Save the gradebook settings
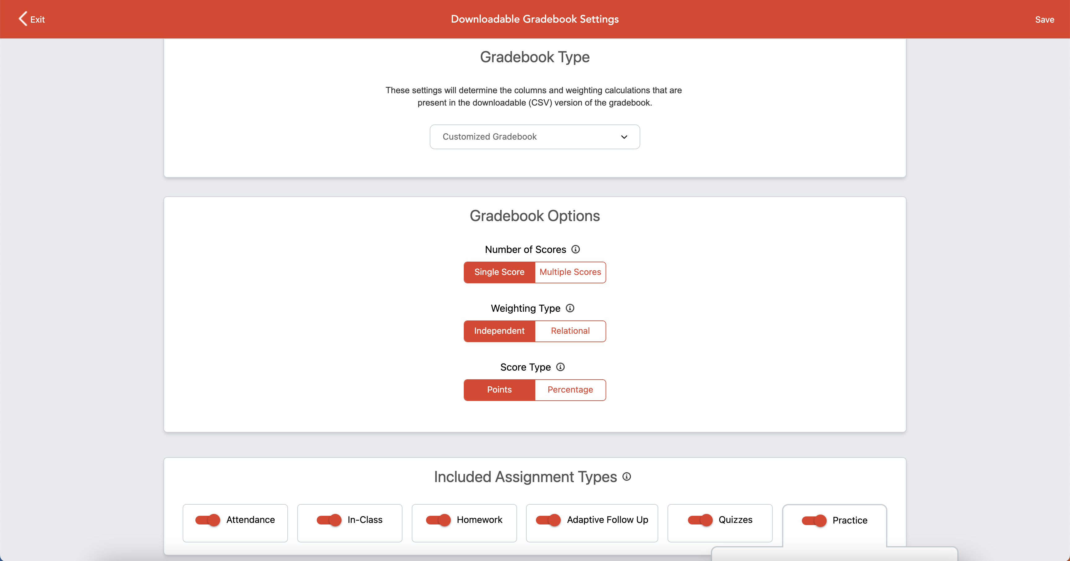Image resolution: width=1070 pixels, height=561 pixels. [x=1045, y=19]
